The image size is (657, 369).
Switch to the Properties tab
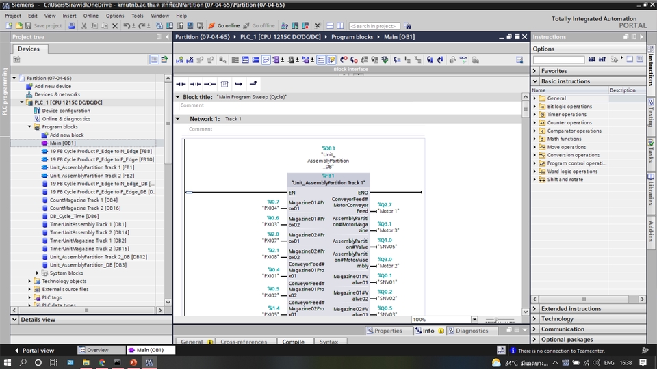tap(384, 331)
